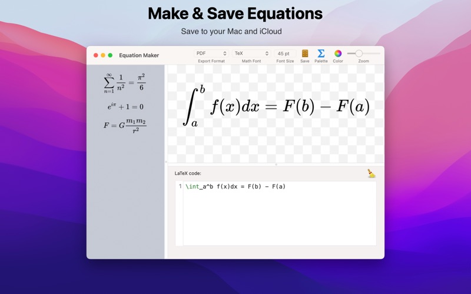This screenshot has width=471, height=294.
Task: Click inside the LaTeX code editor
Action: point(279,213)
